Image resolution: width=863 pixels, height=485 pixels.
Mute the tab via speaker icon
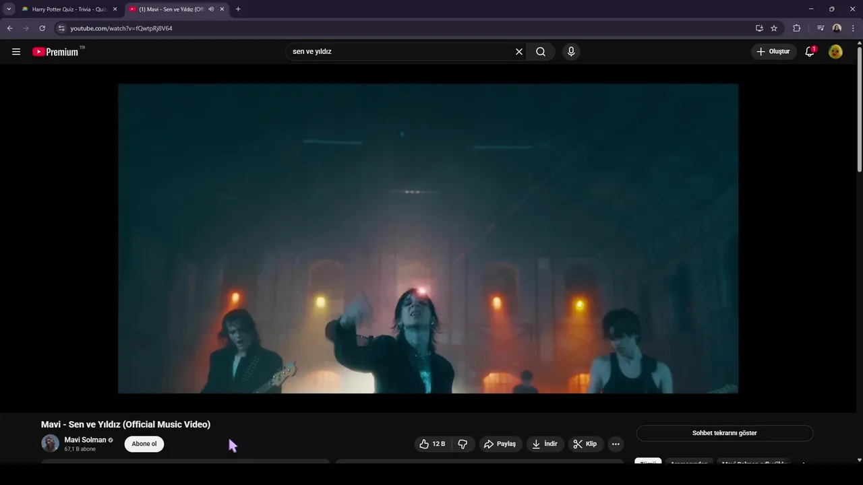pyautogui.click(x=211, y=9)
